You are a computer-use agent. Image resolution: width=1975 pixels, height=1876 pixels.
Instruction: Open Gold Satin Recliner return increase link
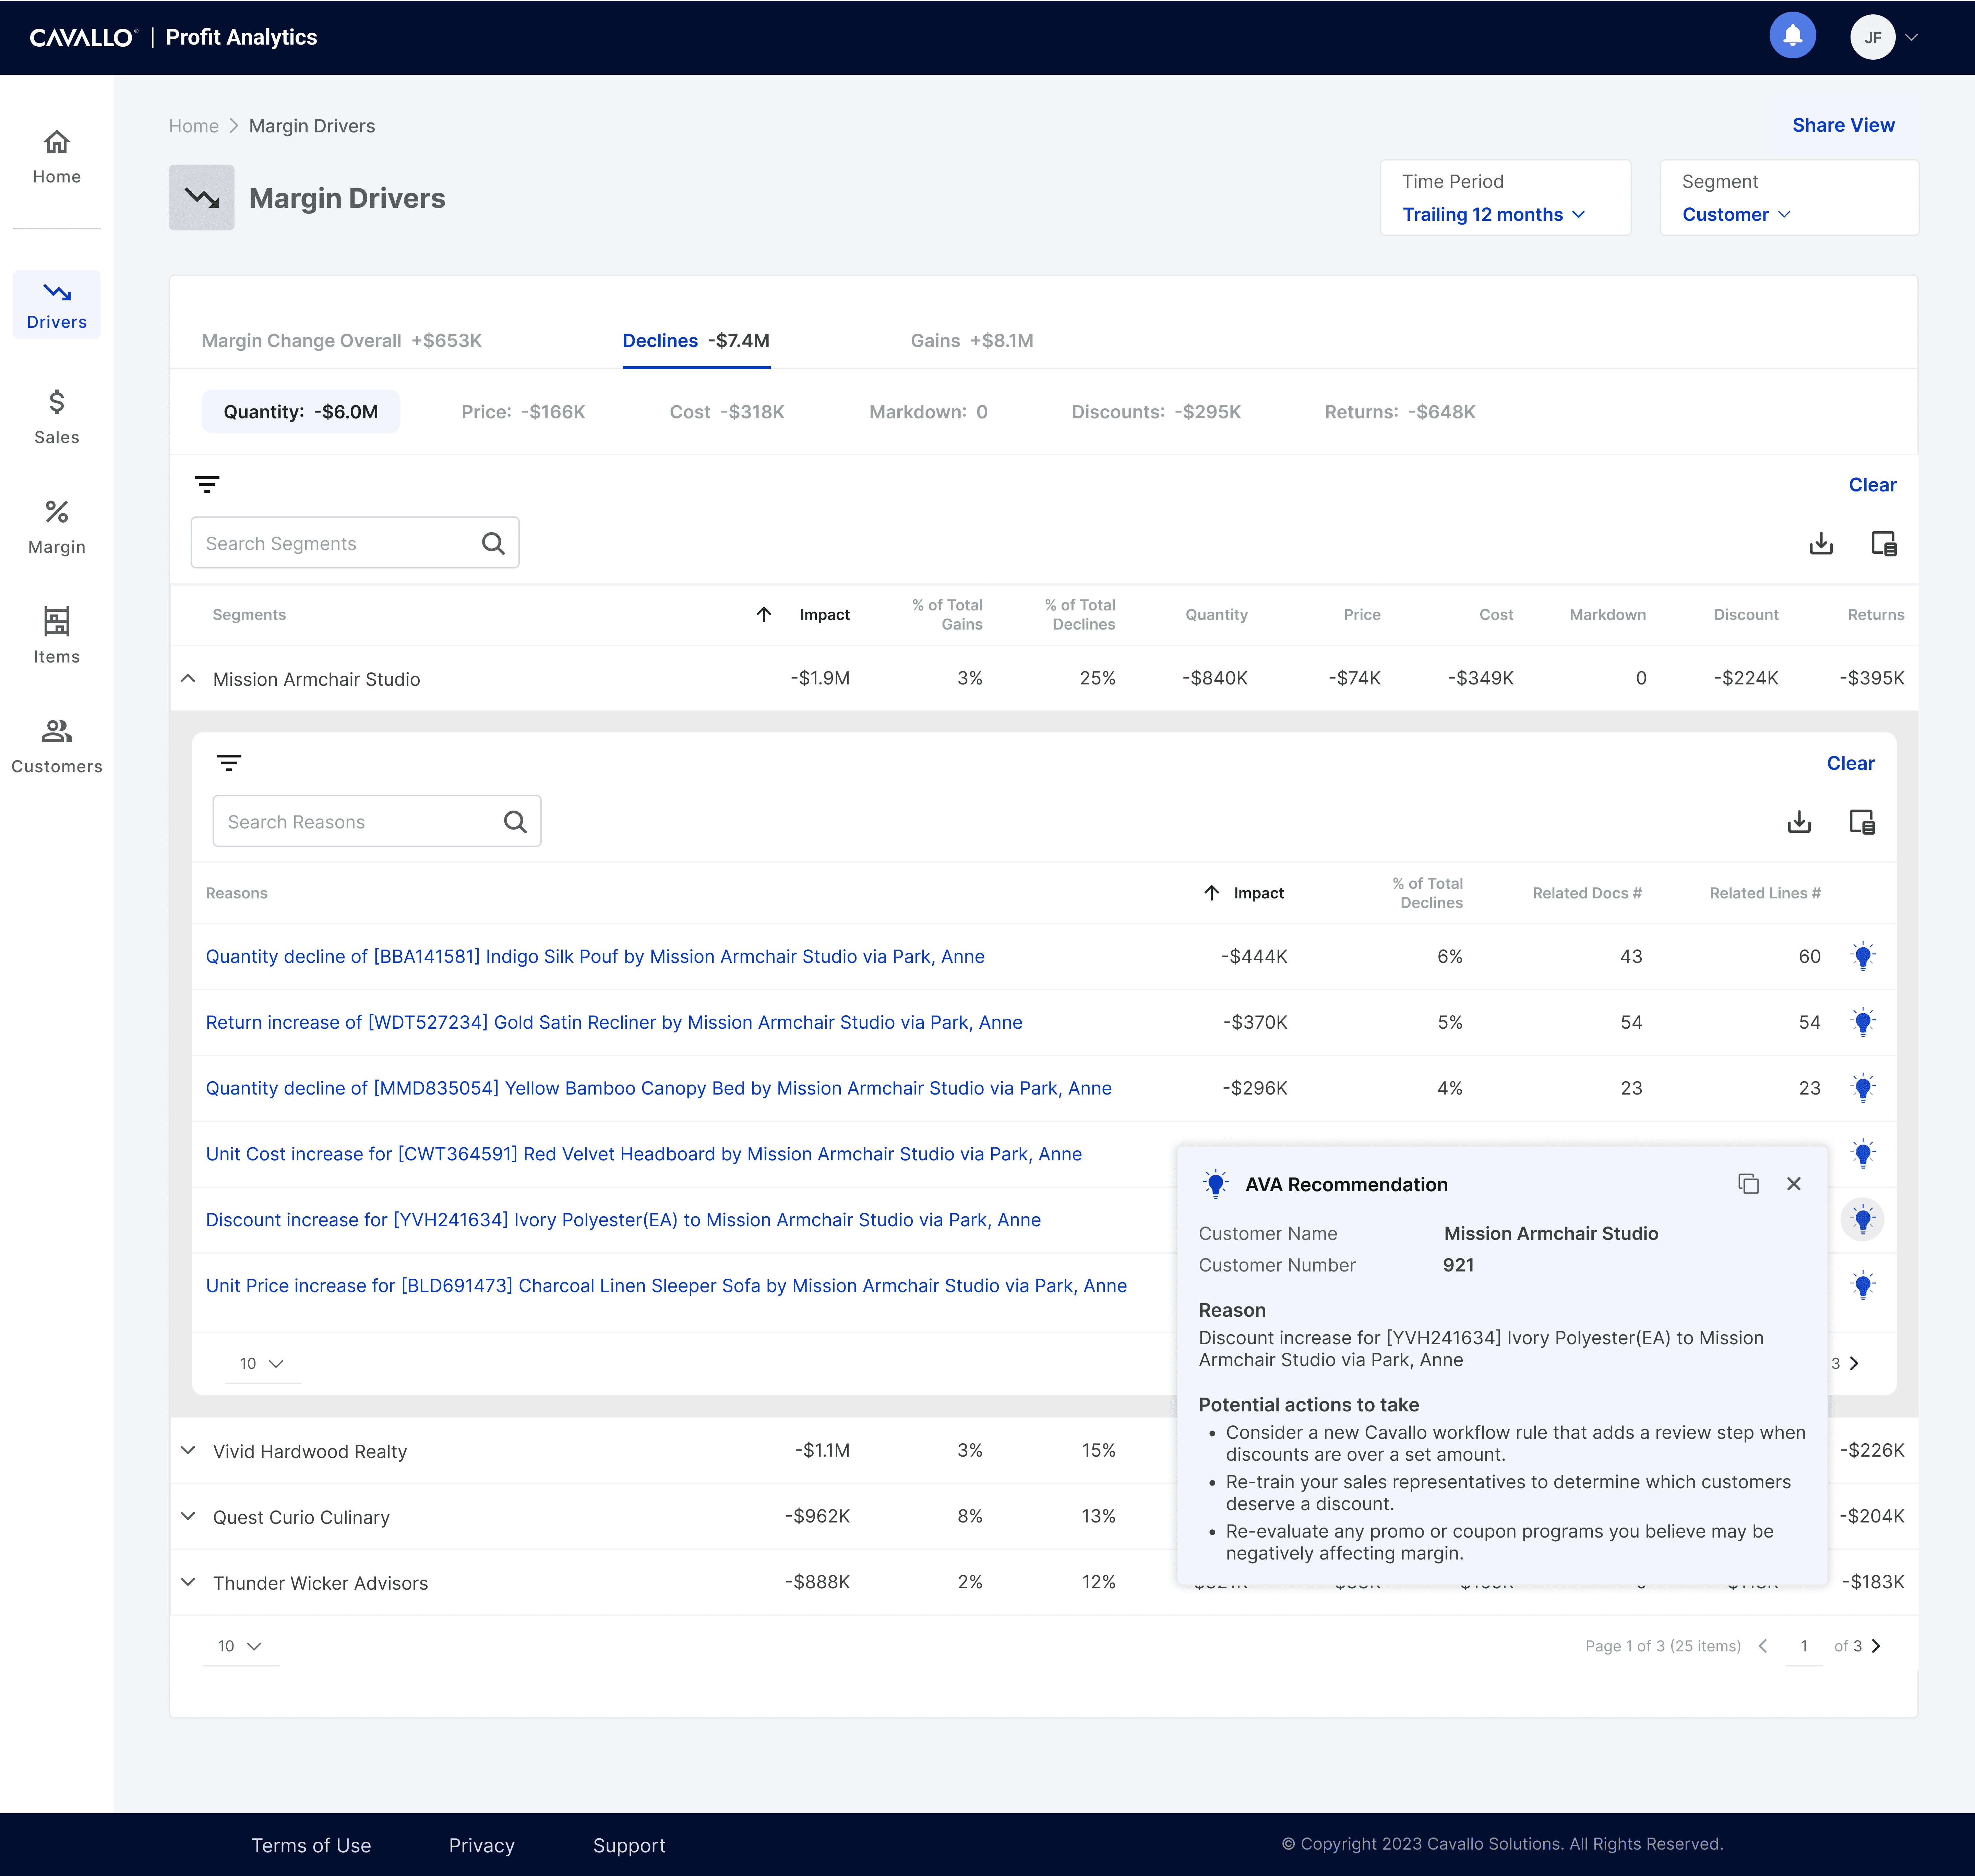coord(614,1023)
